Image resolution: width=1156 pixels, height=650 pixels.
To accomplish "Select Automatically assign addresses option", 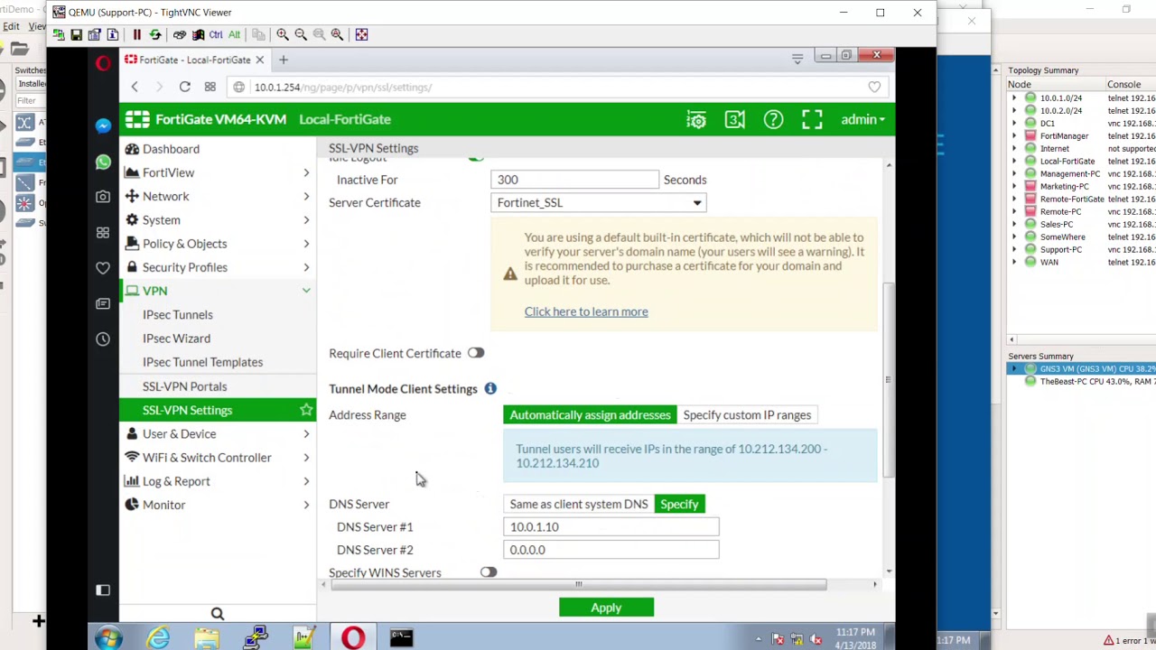I will (590, 414).
